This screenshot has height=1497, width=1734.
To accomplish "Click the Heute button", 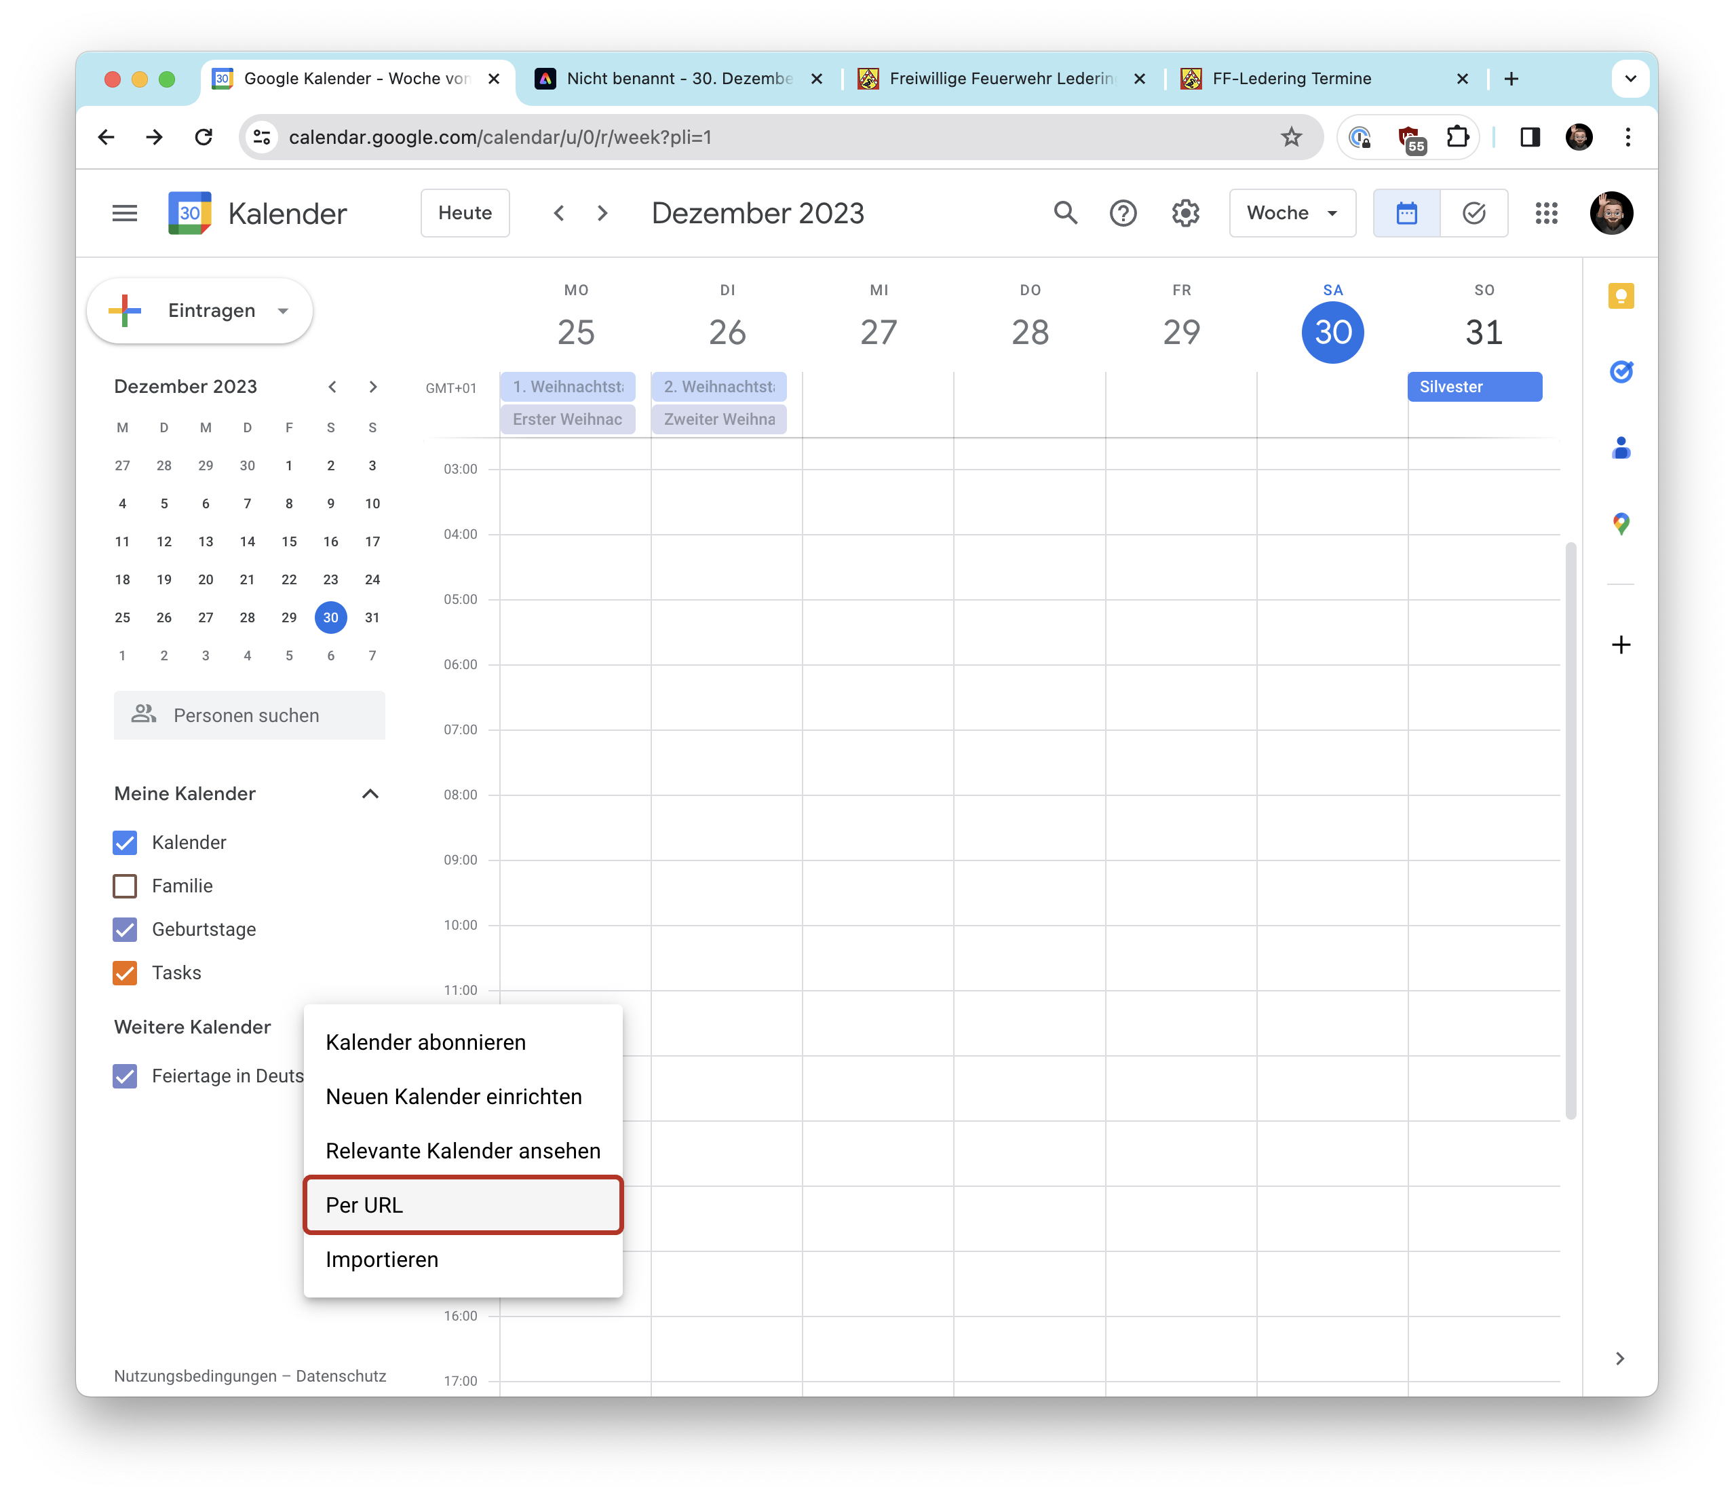I will click(465, 212).
